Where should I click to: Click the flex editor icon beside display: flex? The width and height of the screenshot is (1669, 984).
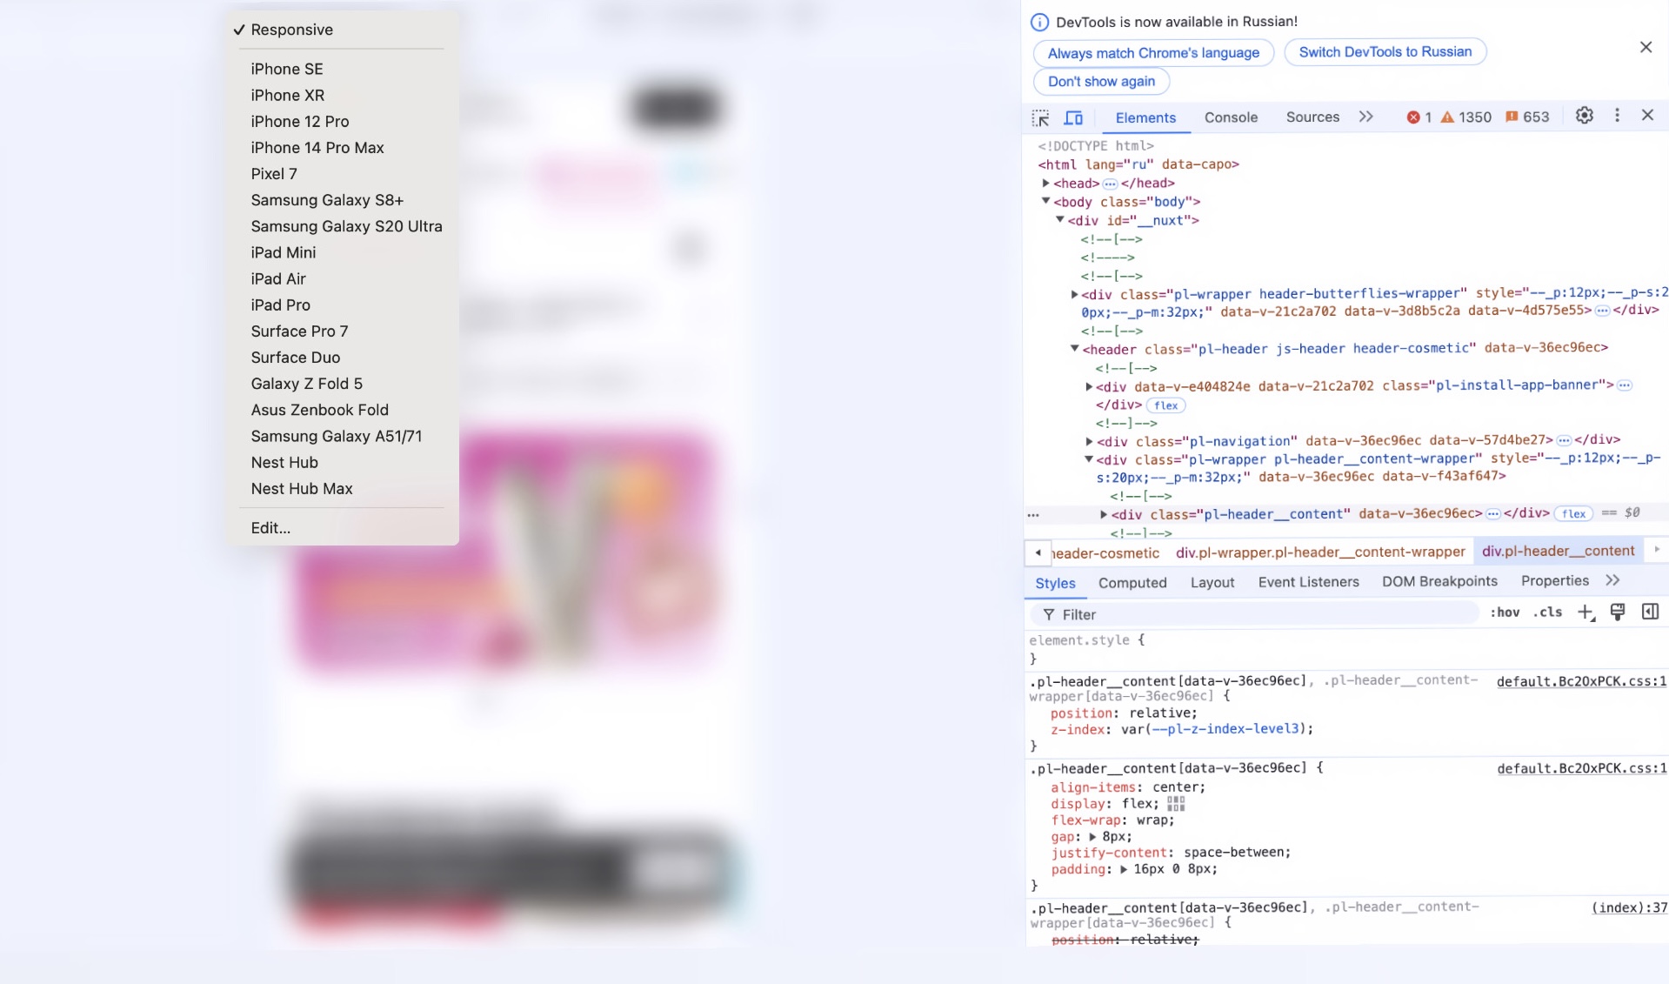point(1176,804)
